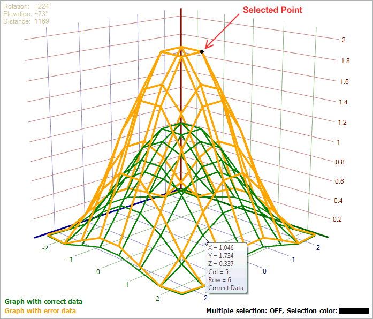Click the 'X = 1.046' tooltip line
The height and width of the screenshot is (319, 373).
click(221, 248)
